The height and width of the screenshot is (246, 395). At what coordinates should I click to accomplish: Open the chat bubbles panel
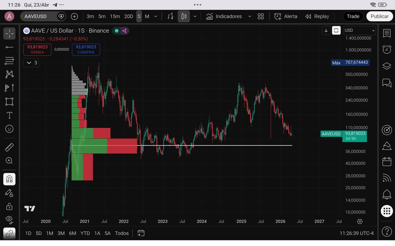[387, 82]
